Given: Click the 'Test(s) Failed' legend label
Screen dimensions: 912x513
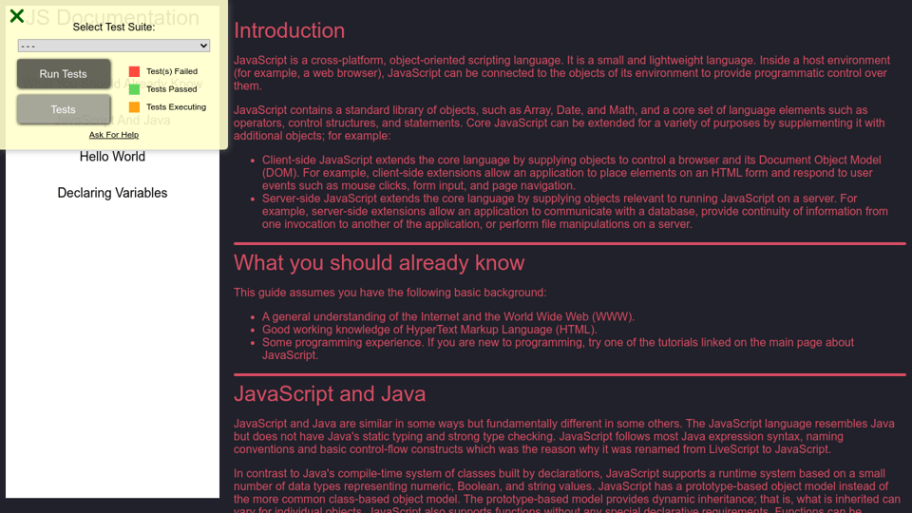Looking at the screenshot, I should [172, 71].
